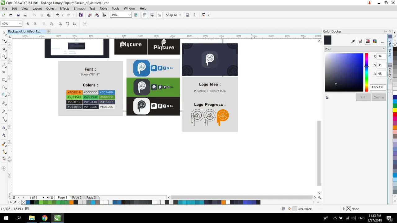This screenshot has width=397, height=223.
Task: Click the Color Docker eyedropper icon
Action: [353, 42]
